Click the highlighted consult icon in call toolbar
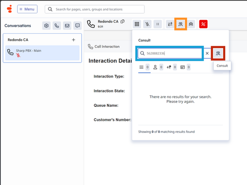The height and width of the screenshot is (185, 247). pyautogui.click(x=181, y=24)
